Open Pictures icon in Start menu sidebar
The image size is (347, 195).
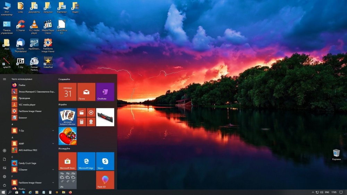tap(5, 168)
